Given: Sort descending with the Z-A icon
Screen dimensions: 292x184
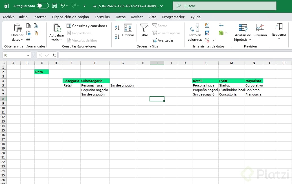Looking at the screenshot, I should [x=117, y=37].
